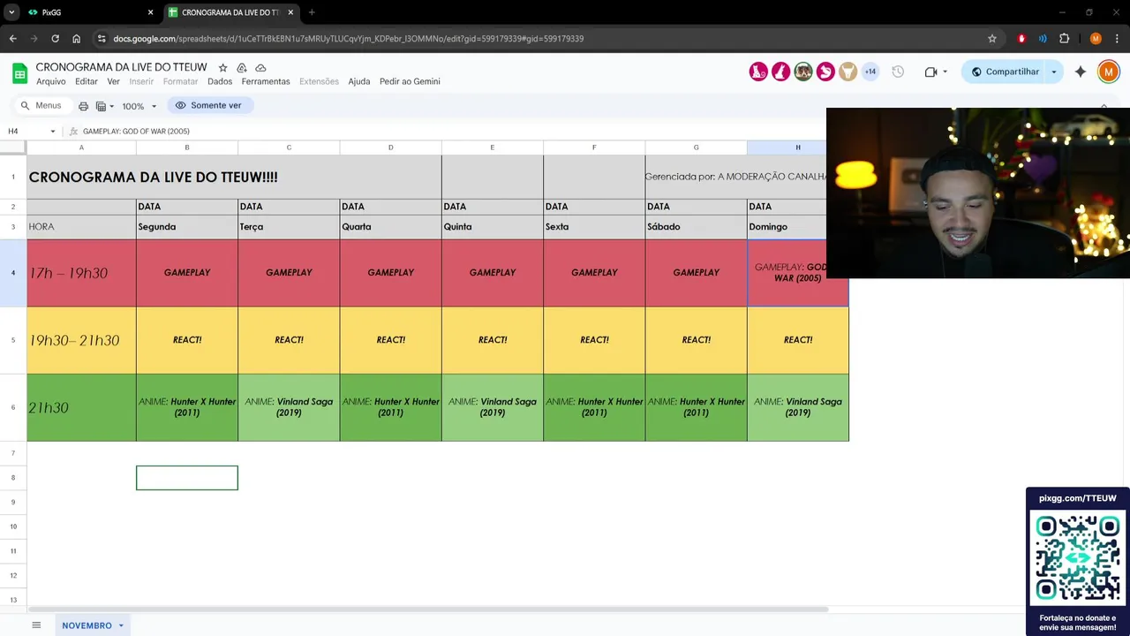The height and width of the screenshot is (636, 1130).
Task: View site information icon in address bar
Action: click(x=102, y=39)
